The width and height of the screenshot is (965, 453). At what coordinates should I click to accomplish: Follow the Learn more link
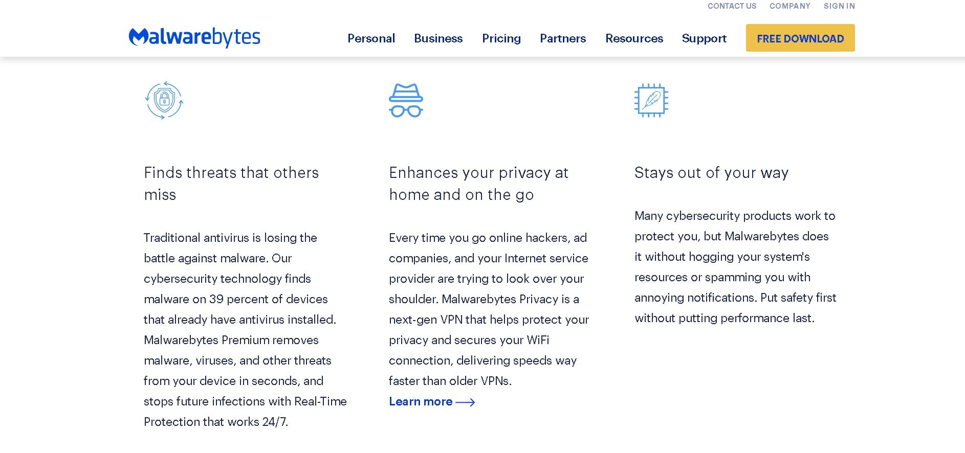tap(421, 402)
